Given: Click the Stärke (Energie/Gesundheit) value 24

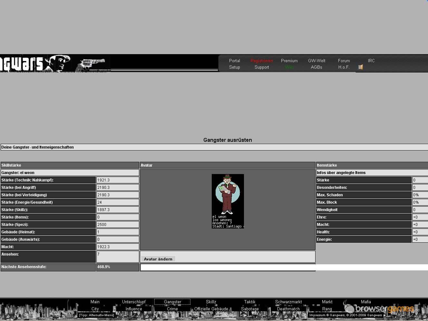Looking at the screenshot, I should [x=118, y=202].
